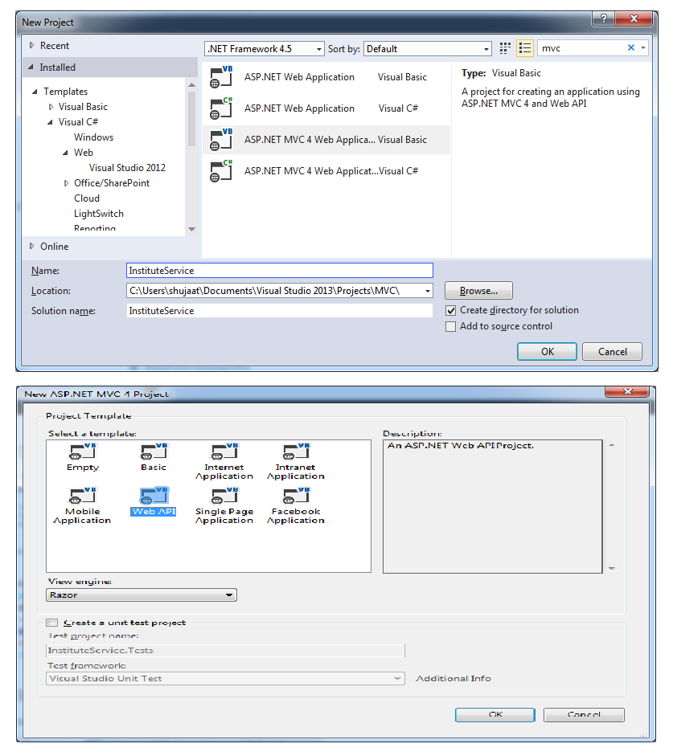Select the ASP.NET MVC 4 Visual C# template icon
Screen dimensions: 673x756
pos(221,170)
